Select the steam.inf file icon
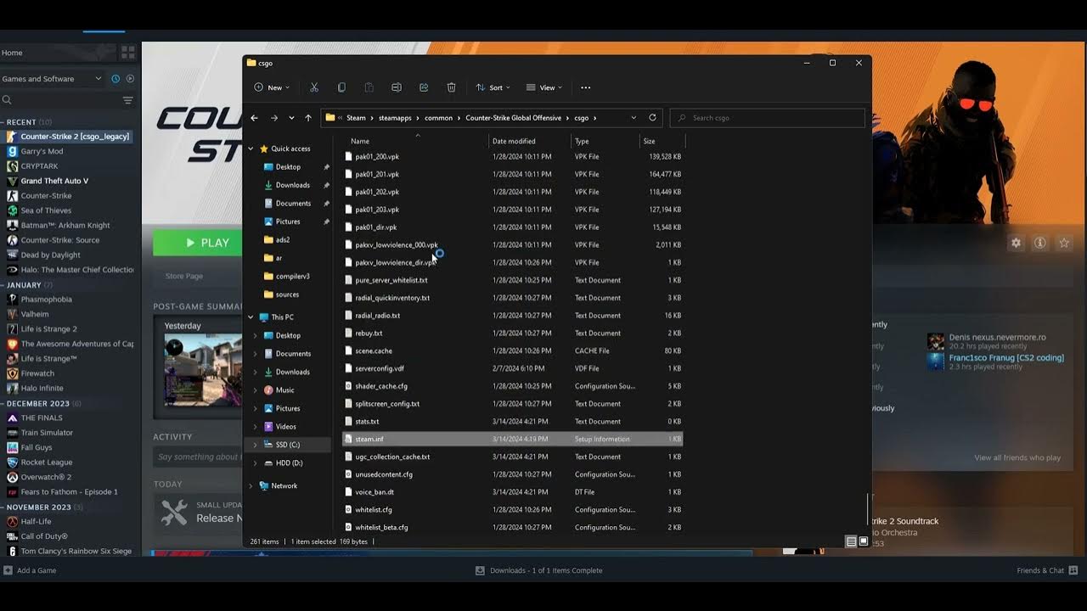 tap(348, 439)
